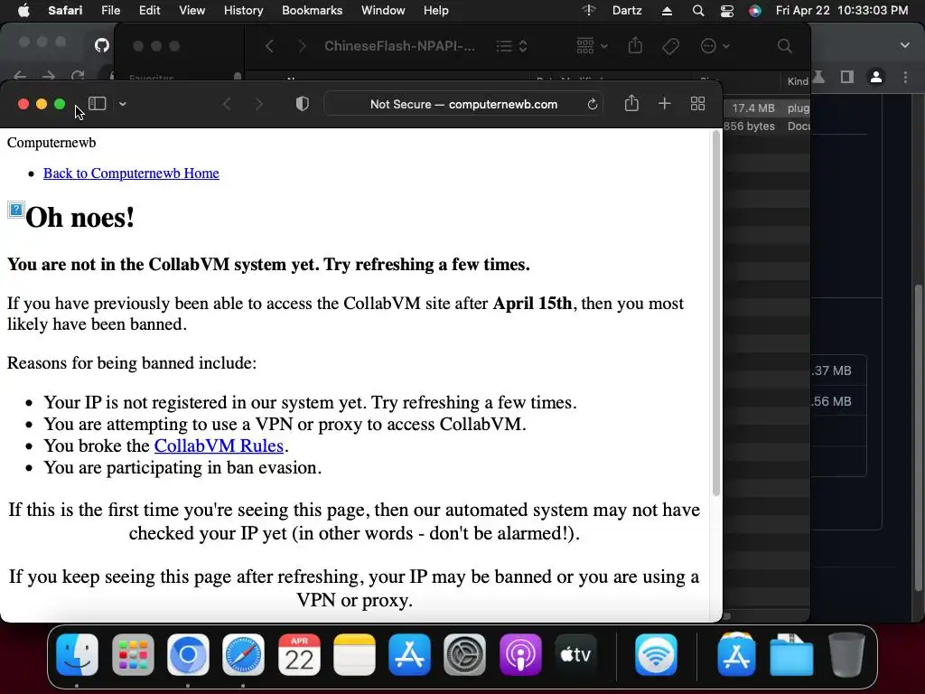Click Finder Edit Tags icon
The width and height of the screenshot is (925, 694).
coord(671,46)
